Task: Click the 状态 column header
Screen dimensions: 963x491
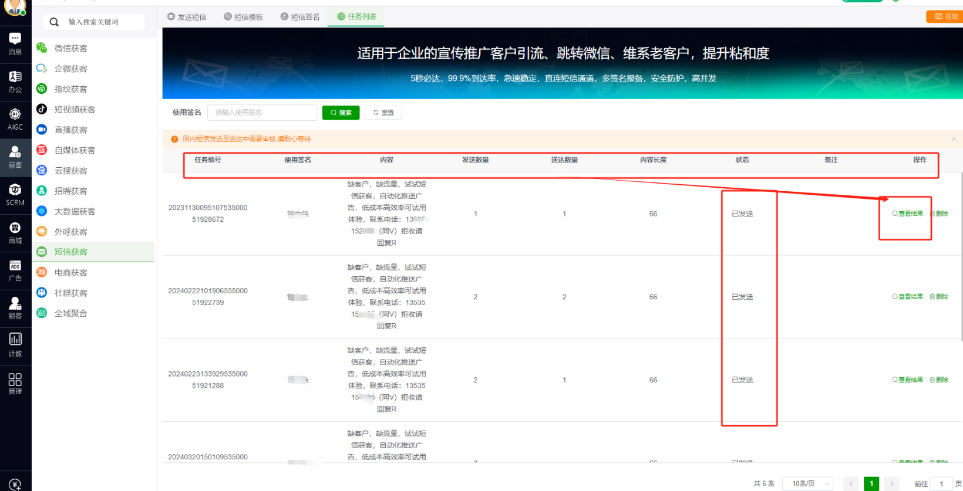Action: [x=742, y=160]
